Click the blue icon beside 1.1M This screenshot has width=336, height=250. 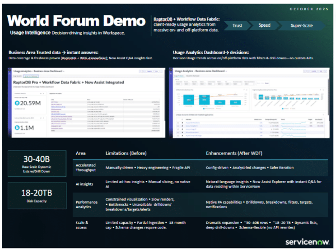pos(17,127)
